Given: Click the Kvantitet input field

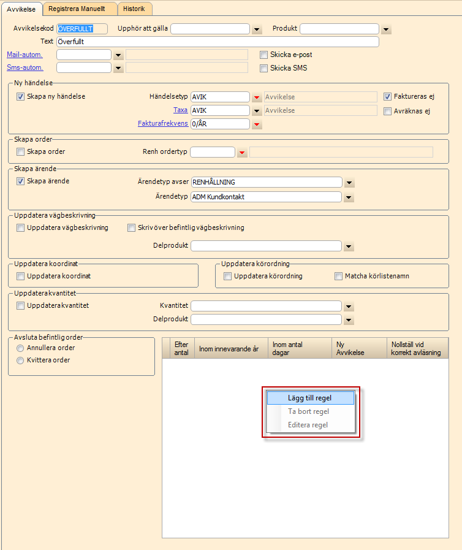Looking at the screenshot, I should pos(266,306).
